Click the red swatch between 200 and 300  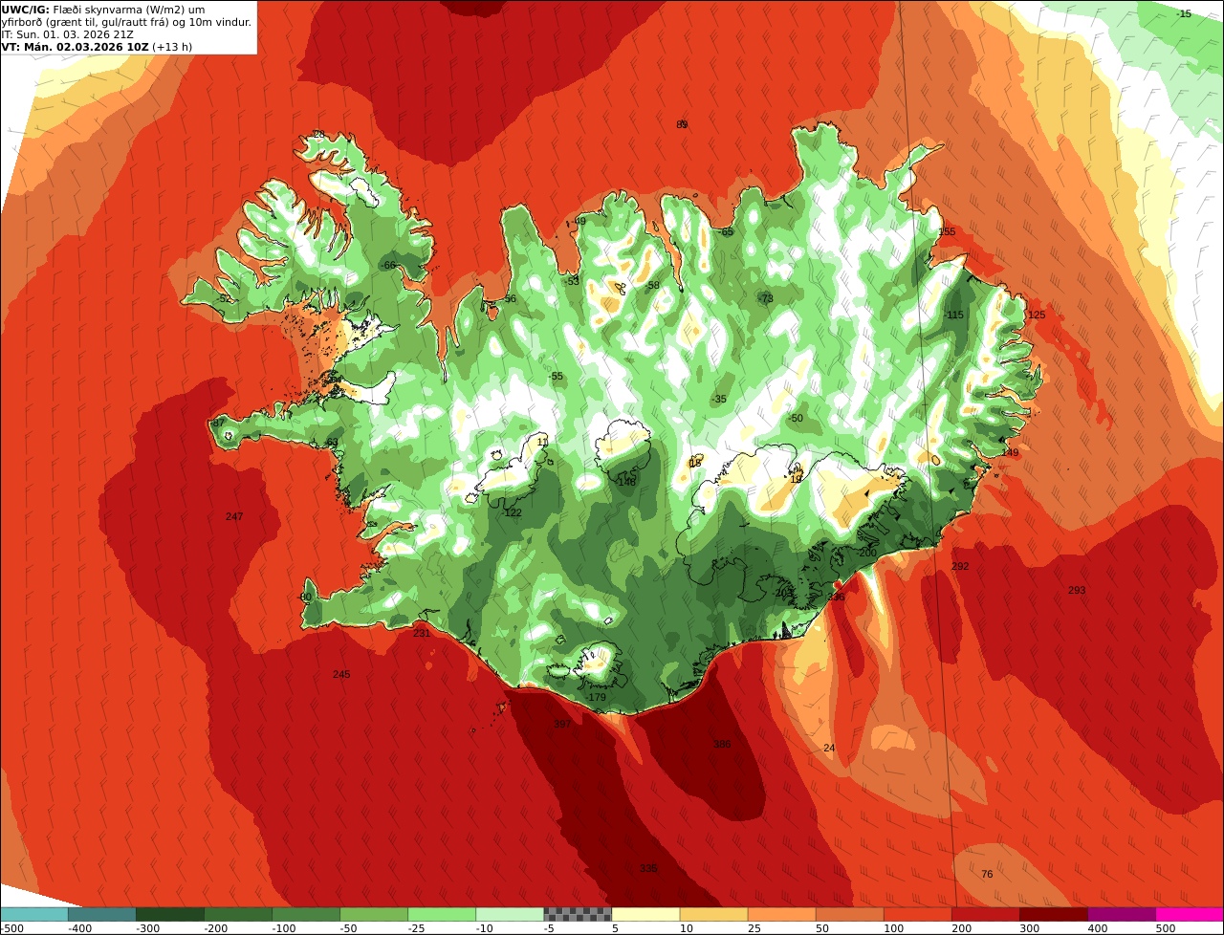coord(985,914)
